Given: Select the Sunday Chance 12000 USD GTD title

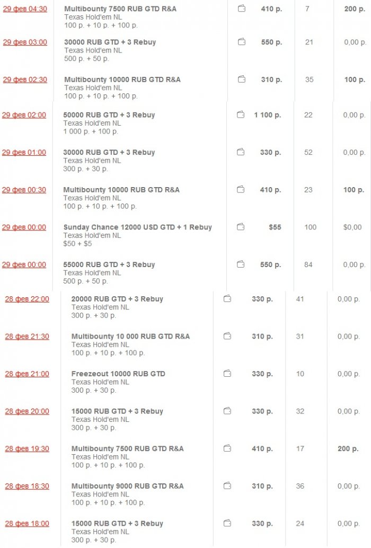Looking at the screenshot, I should pos(137,227).
